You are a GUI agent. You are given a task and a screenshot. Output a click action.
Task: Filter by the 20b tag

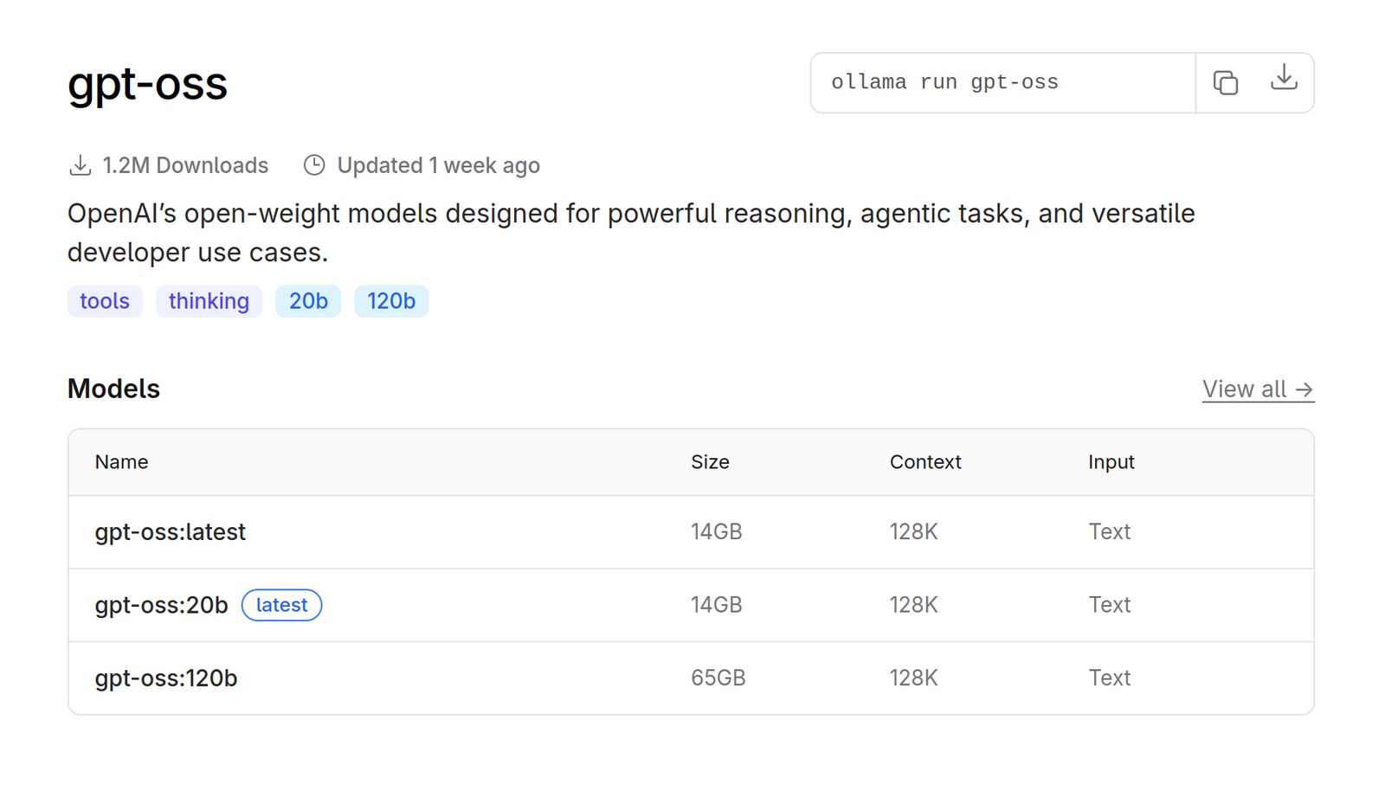coord(308,301)
